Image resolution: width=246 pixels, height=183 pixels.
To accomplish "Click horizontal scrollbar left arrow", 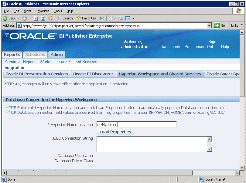I will tap(4, 173).
